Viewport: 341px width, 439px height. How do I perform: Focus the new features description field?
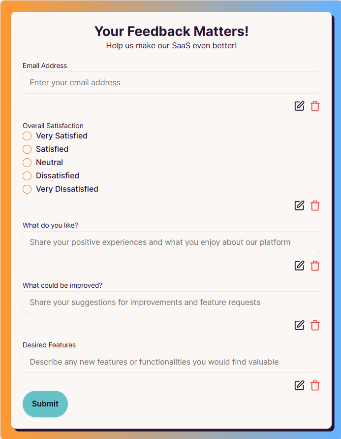click(x=171, y=362)
